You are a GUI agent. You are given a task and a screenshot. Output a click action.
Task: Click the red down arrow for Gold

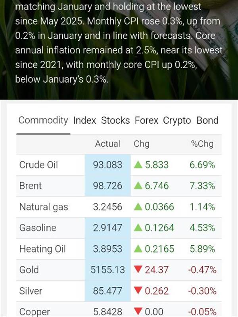[x=137, y=270]
